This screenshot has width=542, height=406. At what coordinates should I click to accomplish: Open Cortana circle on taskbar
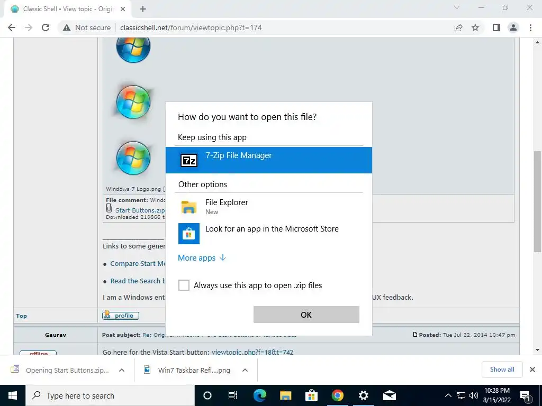[207, 395]
